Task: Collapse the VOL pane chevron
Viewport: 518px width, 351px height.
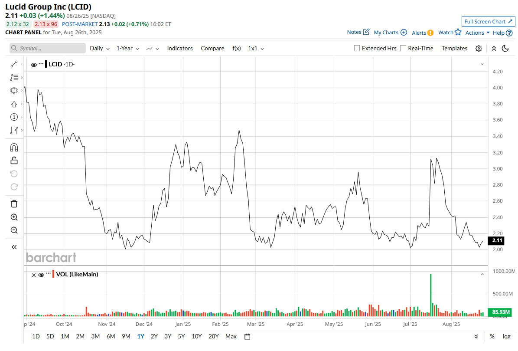Action: click(x=482, y=274)
